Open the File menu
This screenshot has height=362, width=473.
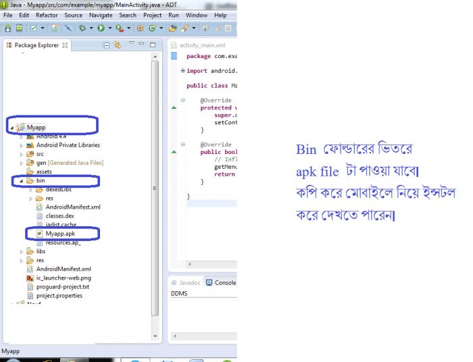8,16
